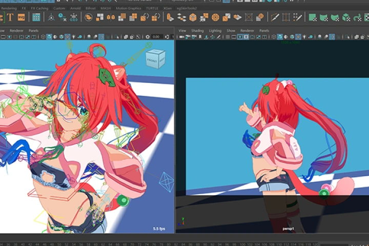This screenshot has height=246, width=369.
Task: Switch to the MASH shelf tab
Action: 106,8
